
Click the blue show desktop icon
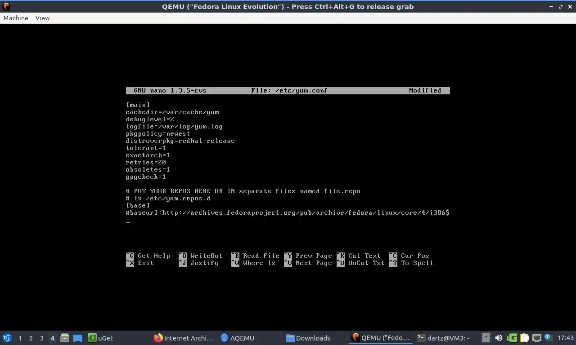tap(78, 338)
